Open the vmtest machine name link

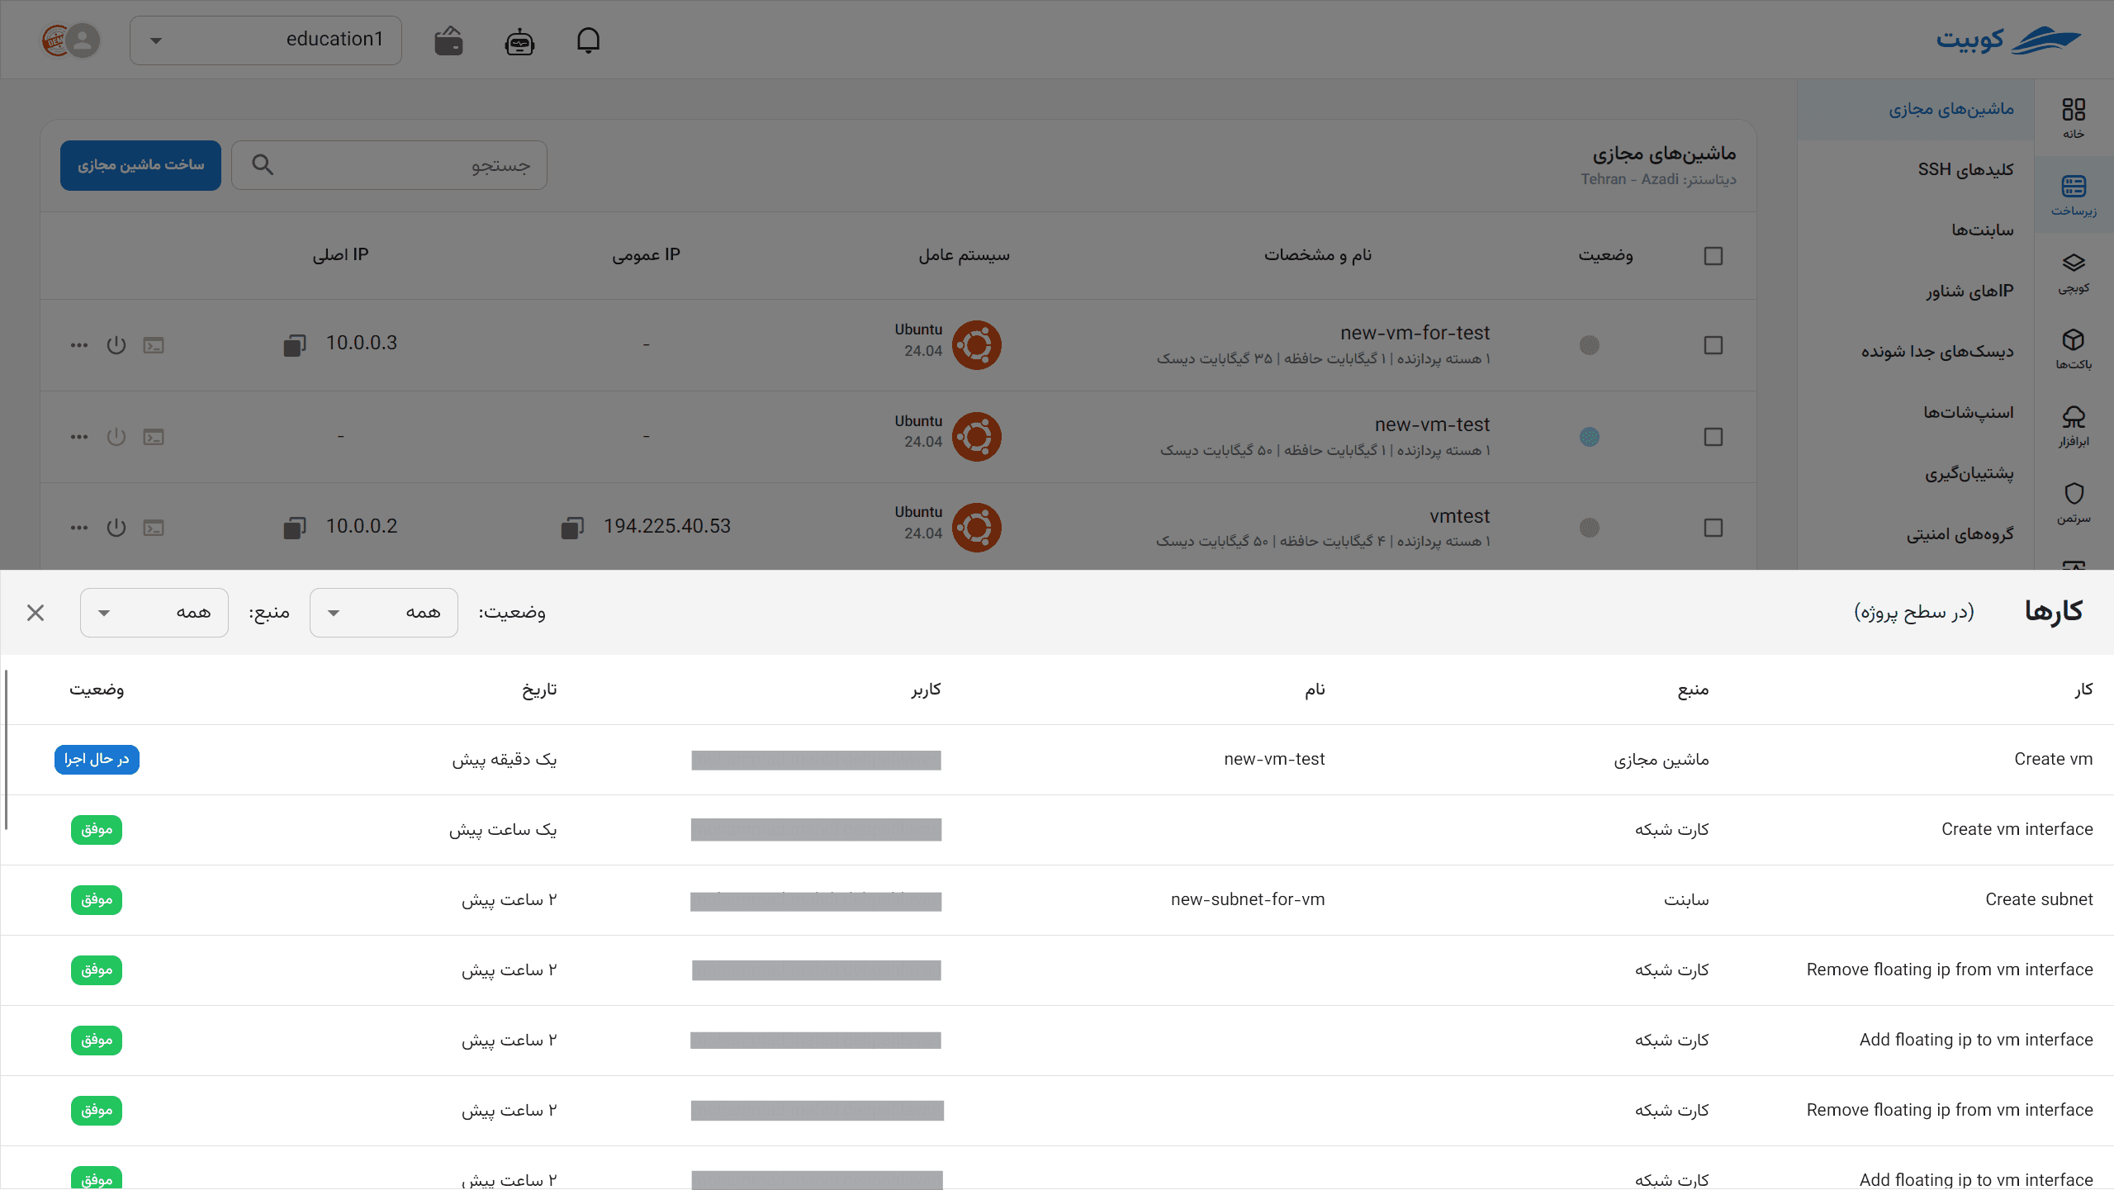click(x=1459, y=516)
